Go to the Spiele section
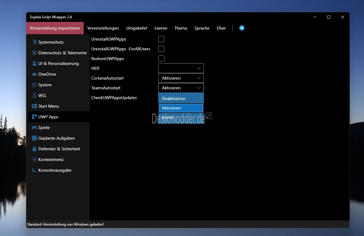 click(x=59, y=127)
